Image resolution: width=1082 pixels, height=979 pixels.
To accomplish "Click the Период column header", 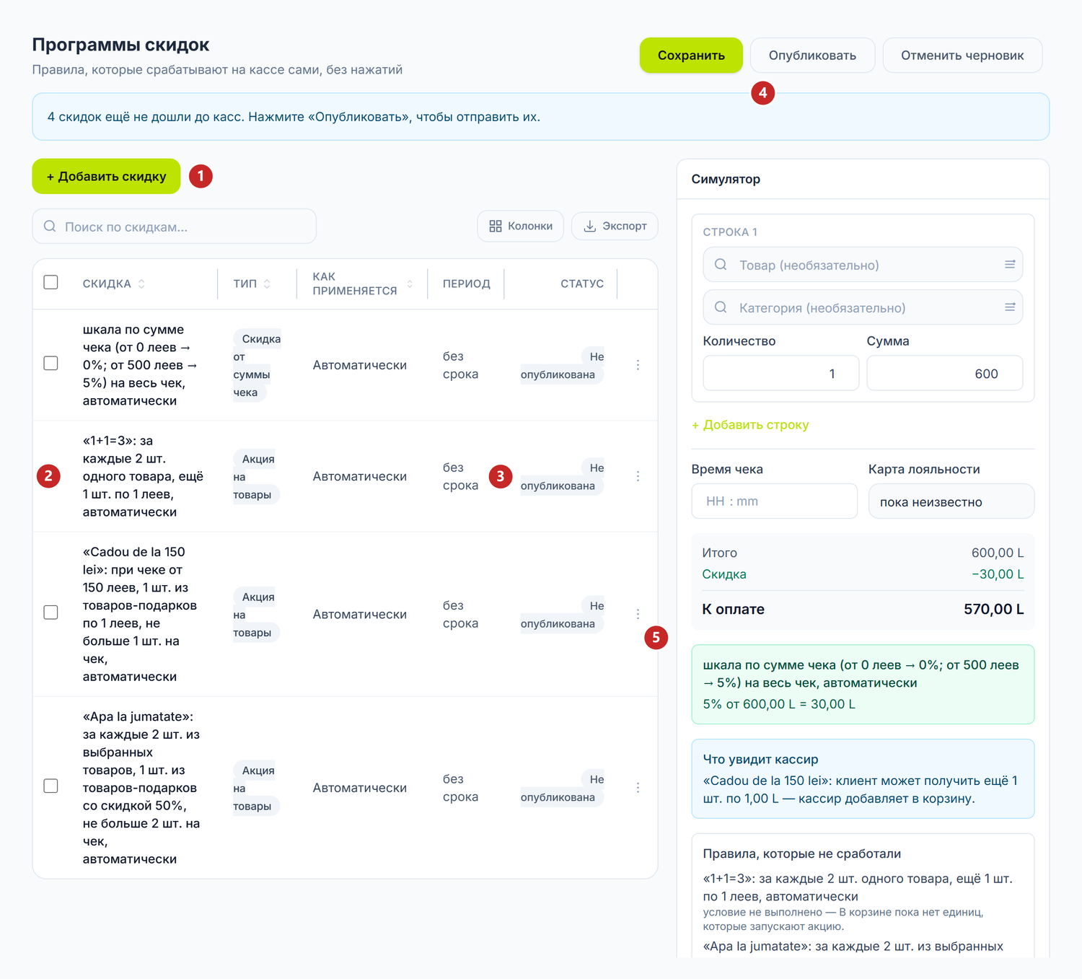I will (467, 284).
